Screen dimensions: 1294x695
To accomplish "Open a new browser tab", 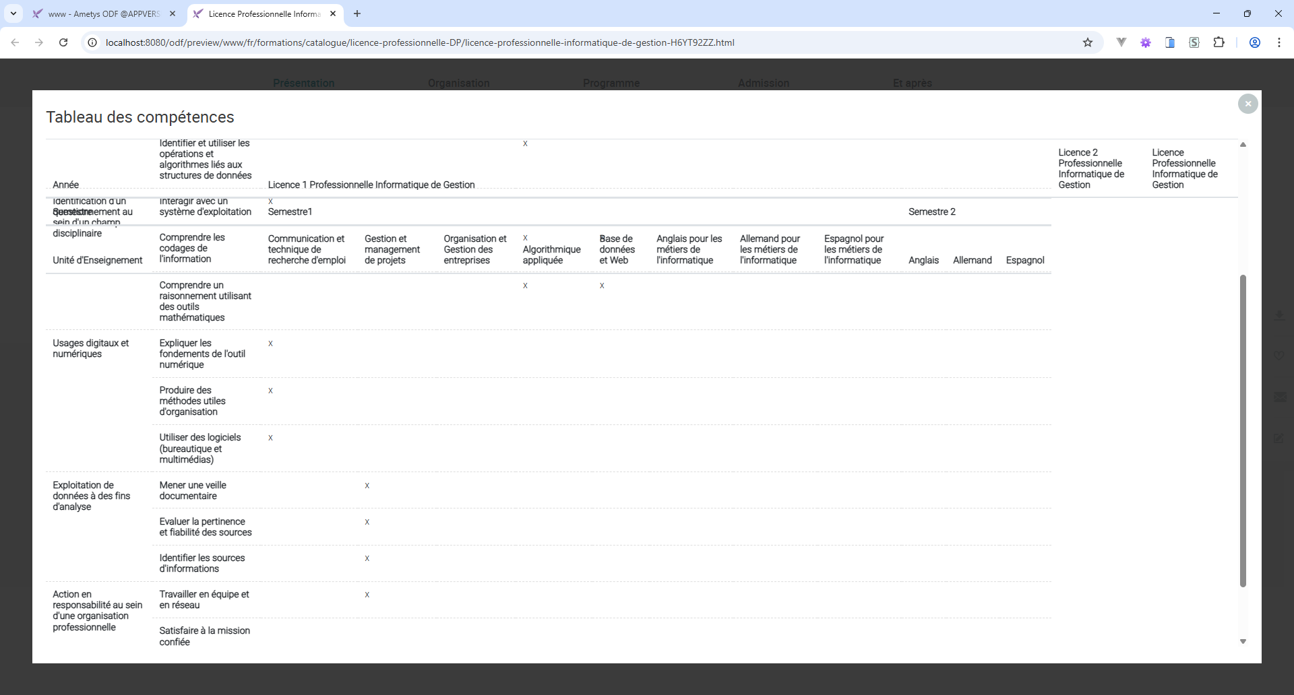I will coord(357,13).
